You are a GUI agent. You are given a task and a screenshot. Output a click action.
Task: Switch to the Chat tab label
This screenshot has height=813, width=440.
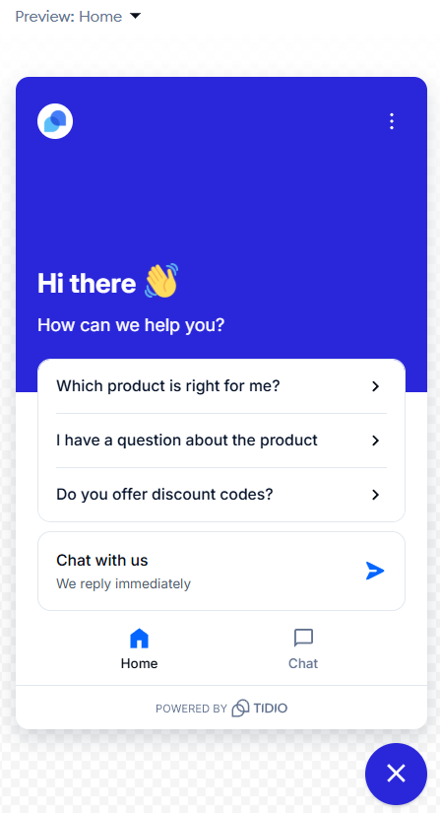click(x=303, y=663)
